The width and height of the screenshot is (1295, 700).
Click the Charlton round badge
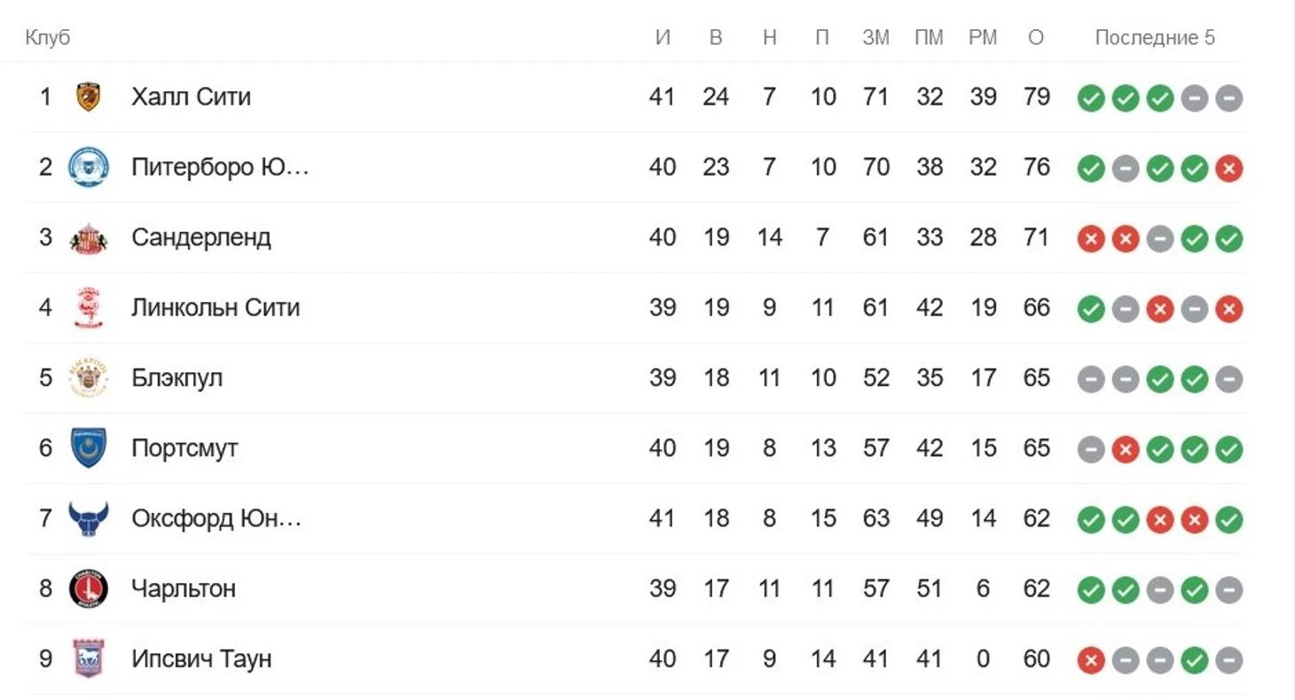click(89, 588)
